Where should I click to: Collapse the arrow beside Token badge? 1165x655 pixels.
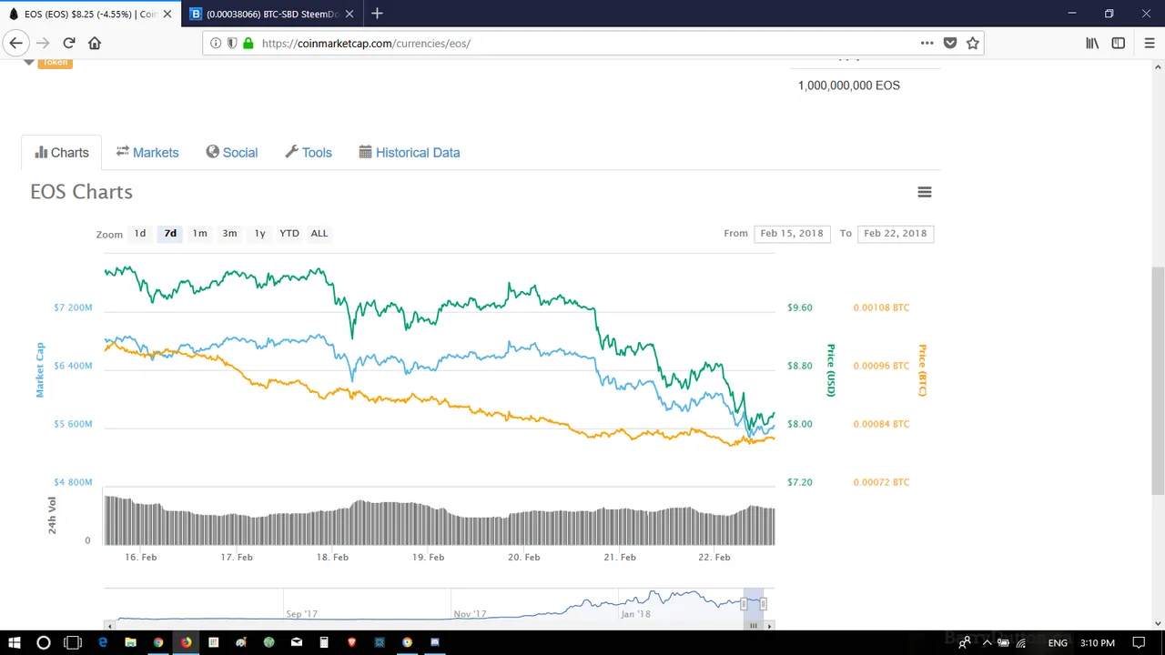tap(29, 62)
